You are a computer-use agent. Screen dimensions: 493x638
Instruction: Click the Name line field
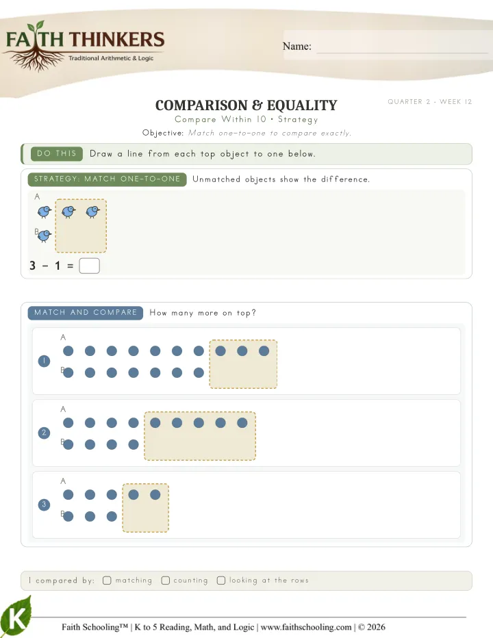coord(402,46)
